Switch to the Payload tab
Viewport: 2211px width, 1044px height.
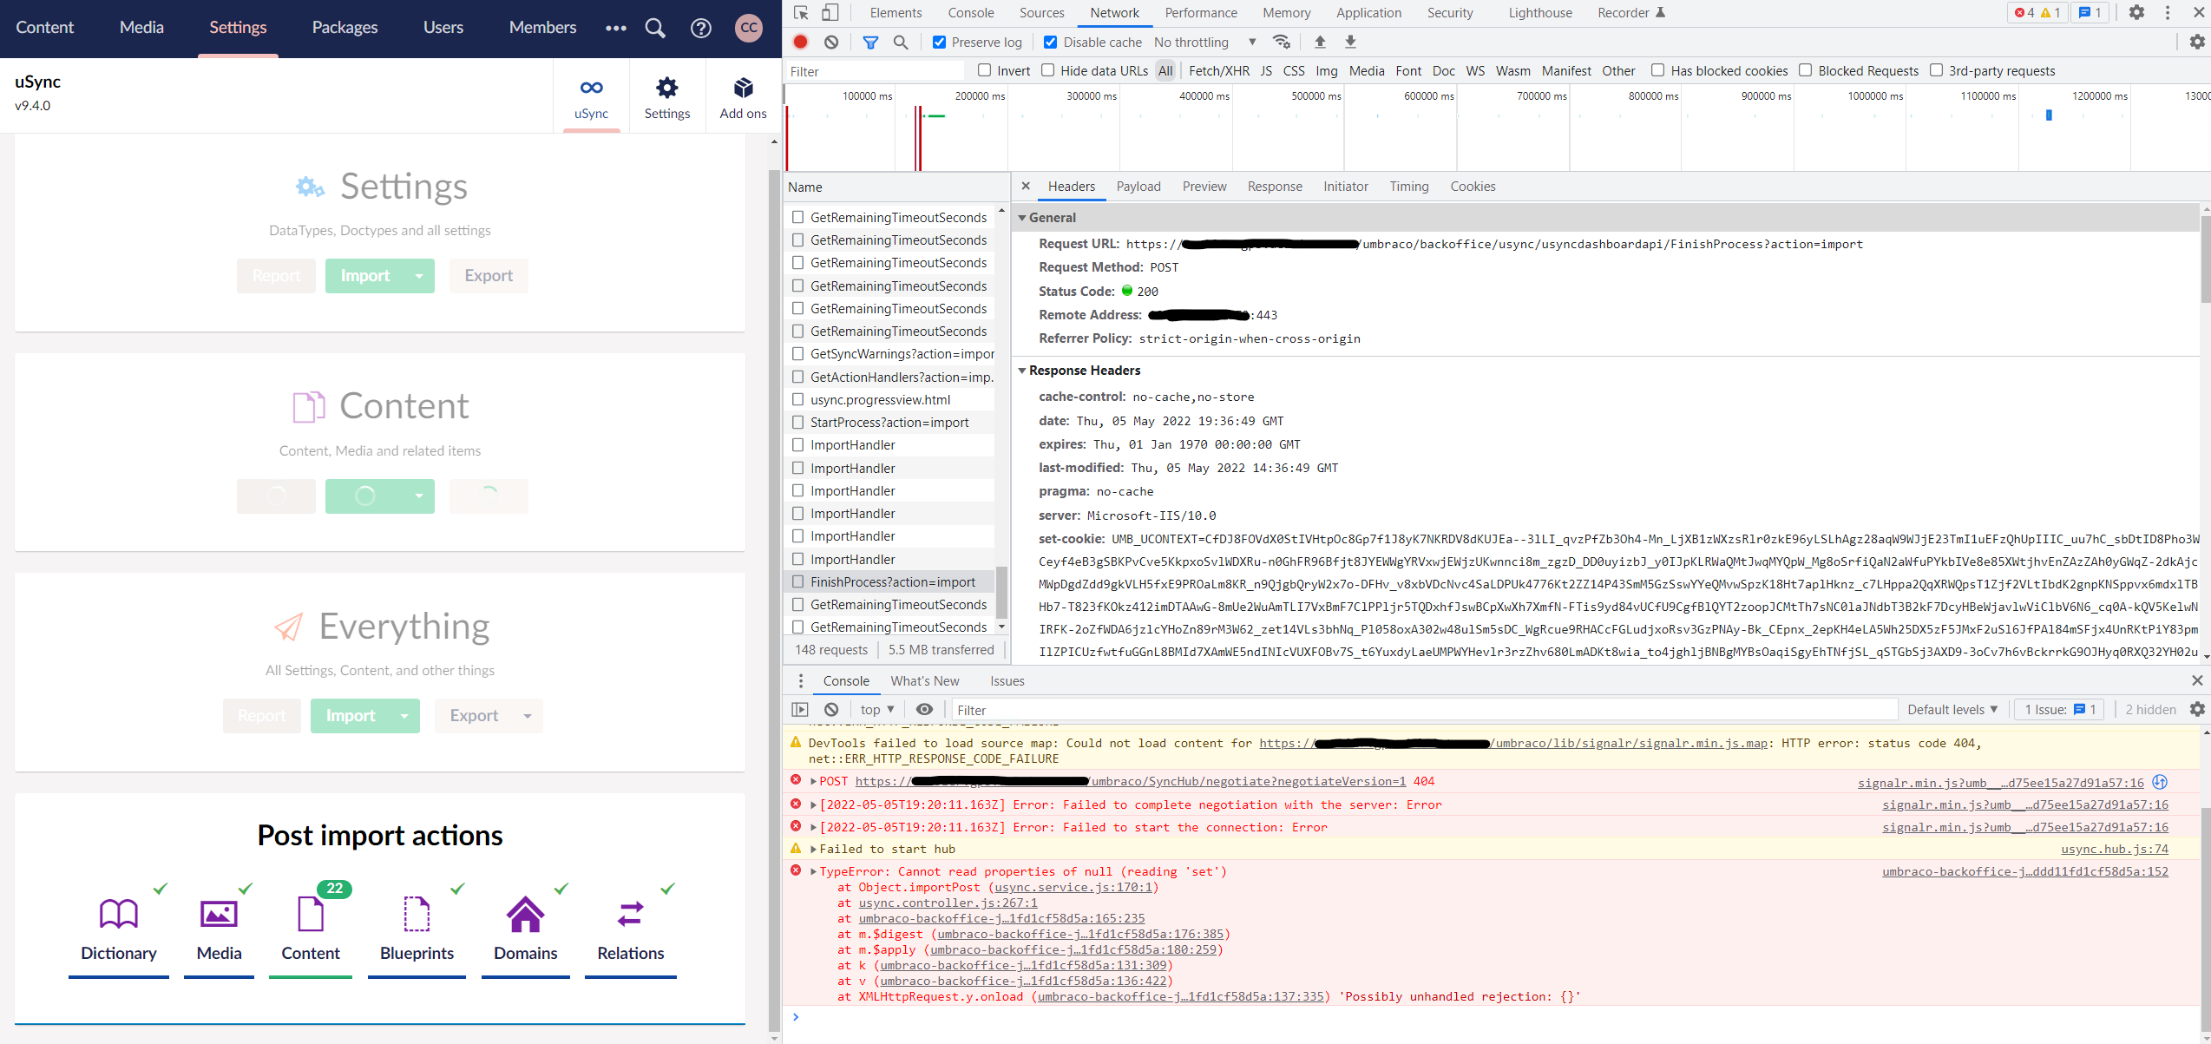click(x=1138, y=186)
